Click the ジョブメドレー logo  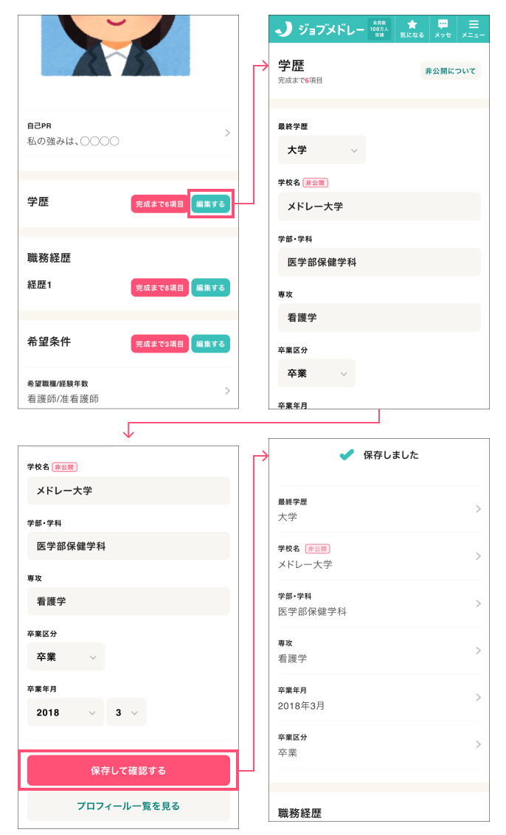coord(320,30)
